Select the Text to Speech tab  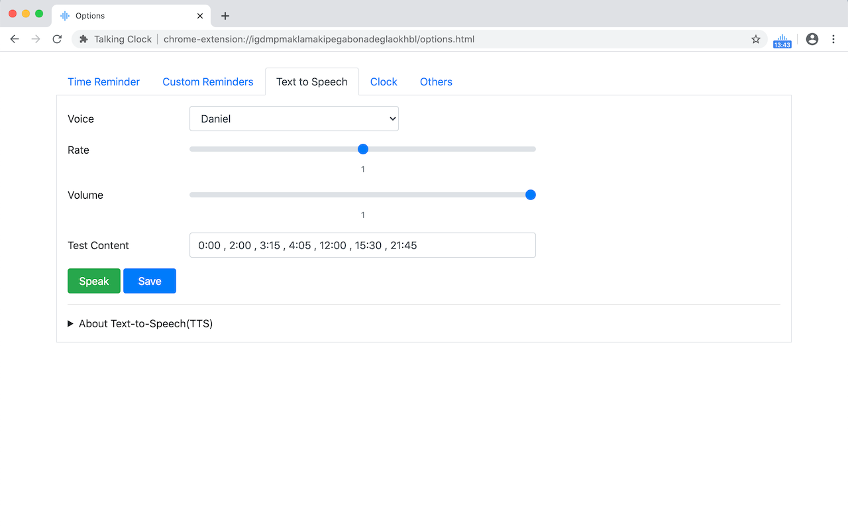click(312, 82)
